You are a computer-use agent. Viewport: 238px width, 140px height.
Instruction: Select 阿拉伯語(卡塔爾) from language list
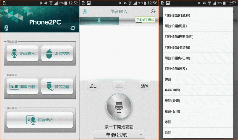(198, 48)
